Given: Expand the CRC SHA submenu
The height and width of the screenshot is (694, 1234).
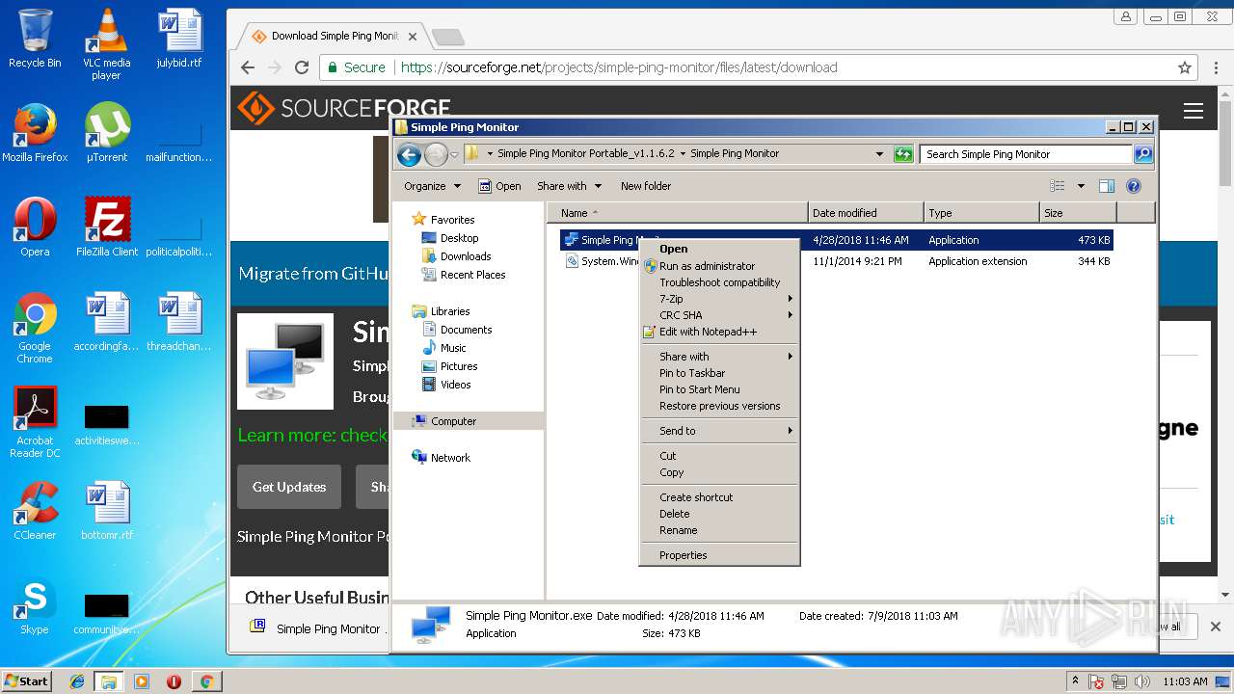Looking at the screenshot, I should 720,315.
